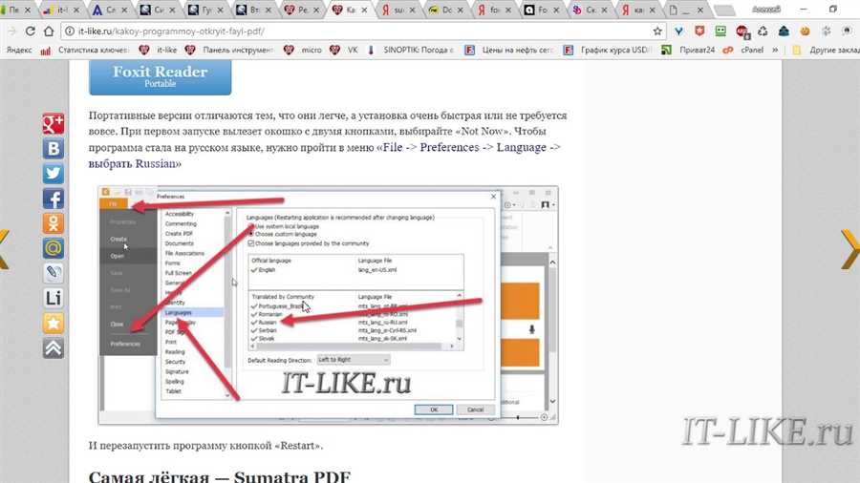
Task: Collapse social sidebar with double-chevron icon
Action: point(53,347)
